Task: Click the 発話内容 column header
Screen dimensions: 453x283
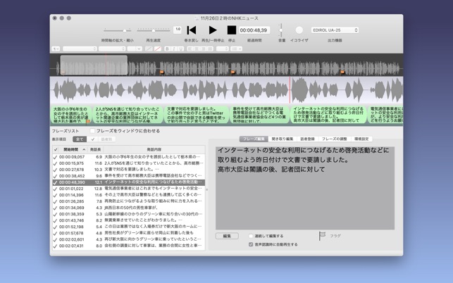Action: [x=154, y=149]
